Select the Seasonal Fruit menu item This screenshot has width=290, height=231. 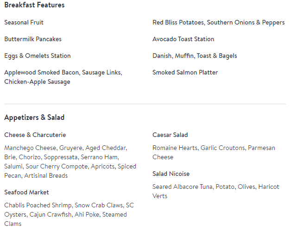24,22
